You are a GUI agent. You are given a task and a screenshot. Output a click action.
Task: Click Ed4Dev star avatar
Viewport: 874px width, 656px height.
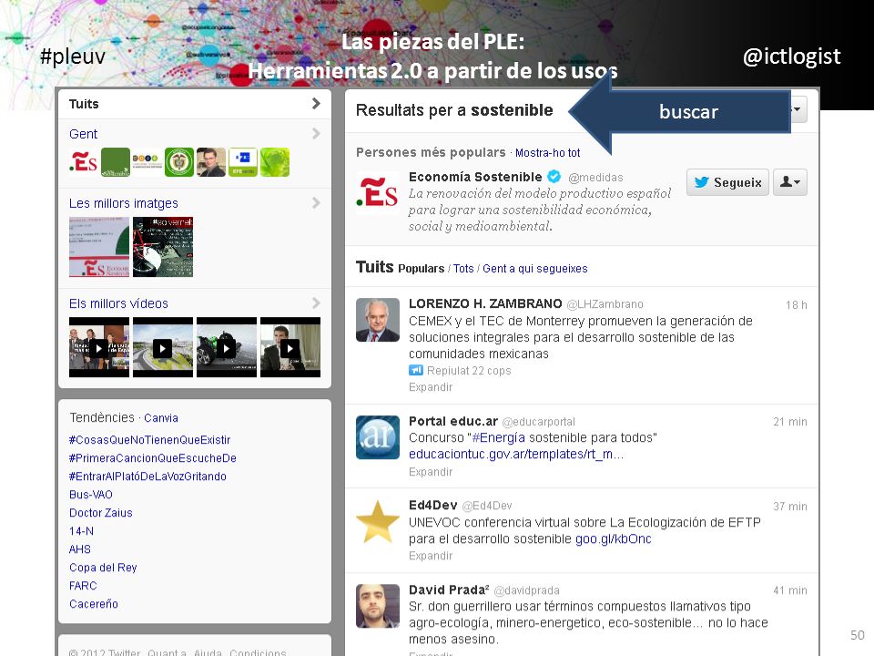(378, 522)
